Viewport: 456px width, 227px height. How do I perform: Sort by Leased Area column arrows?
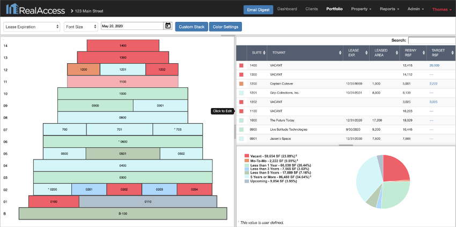click(x=397, y=53)
